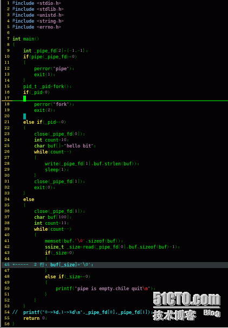Click the 'else if(_pid==0)' line
Screen dimensions: 228x328
click(x=44, y=122)
